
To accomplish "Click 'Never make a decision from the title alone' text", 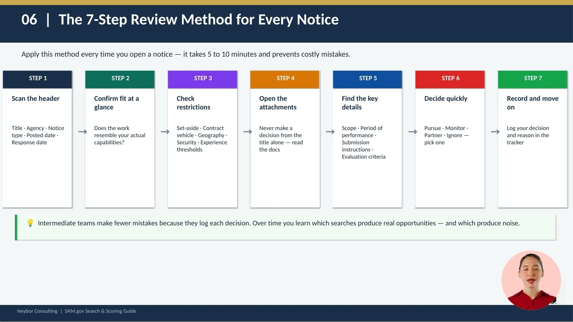I will tap(281, 139).
